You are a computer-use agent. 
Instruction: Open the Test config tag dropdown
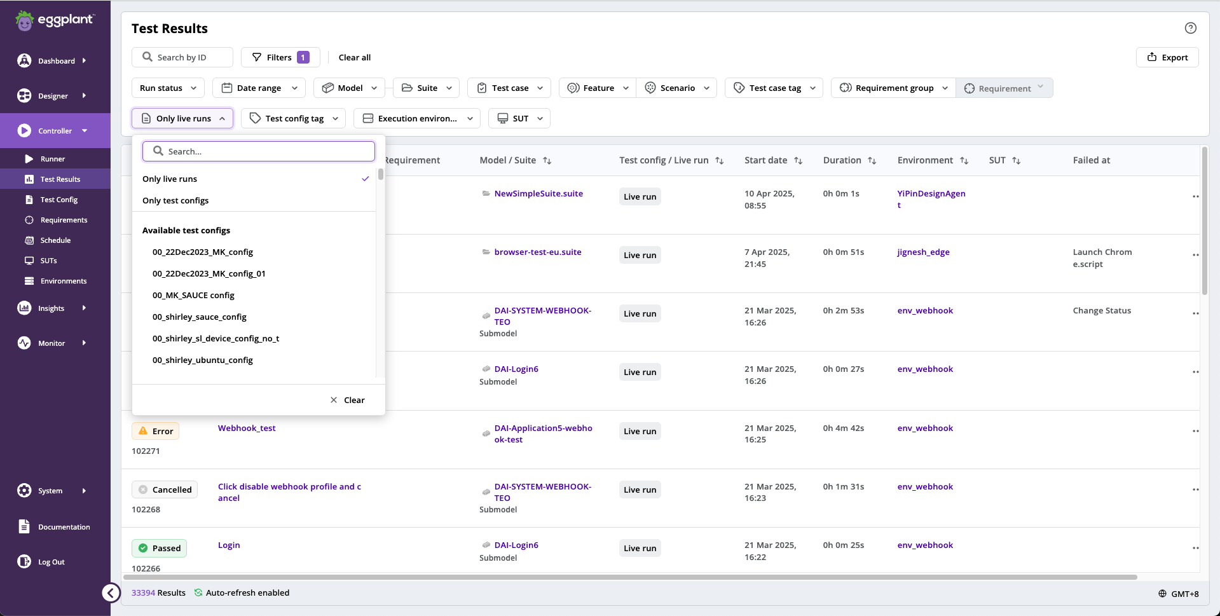point(293,118)
